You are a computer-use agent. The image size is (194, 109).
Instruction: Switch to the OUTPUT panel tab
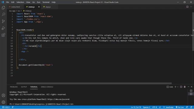coord(24,87)
